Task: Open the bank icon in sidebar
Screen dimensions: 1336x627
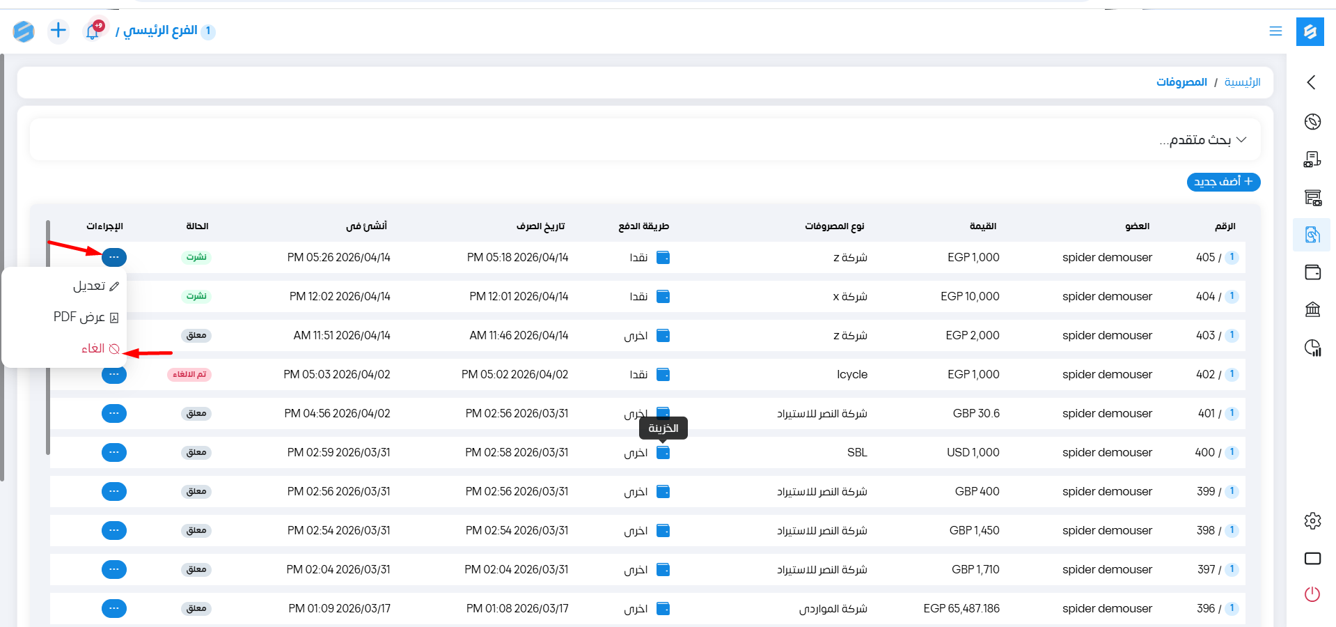Action: pyautogui.click(x=1312, y=309)
